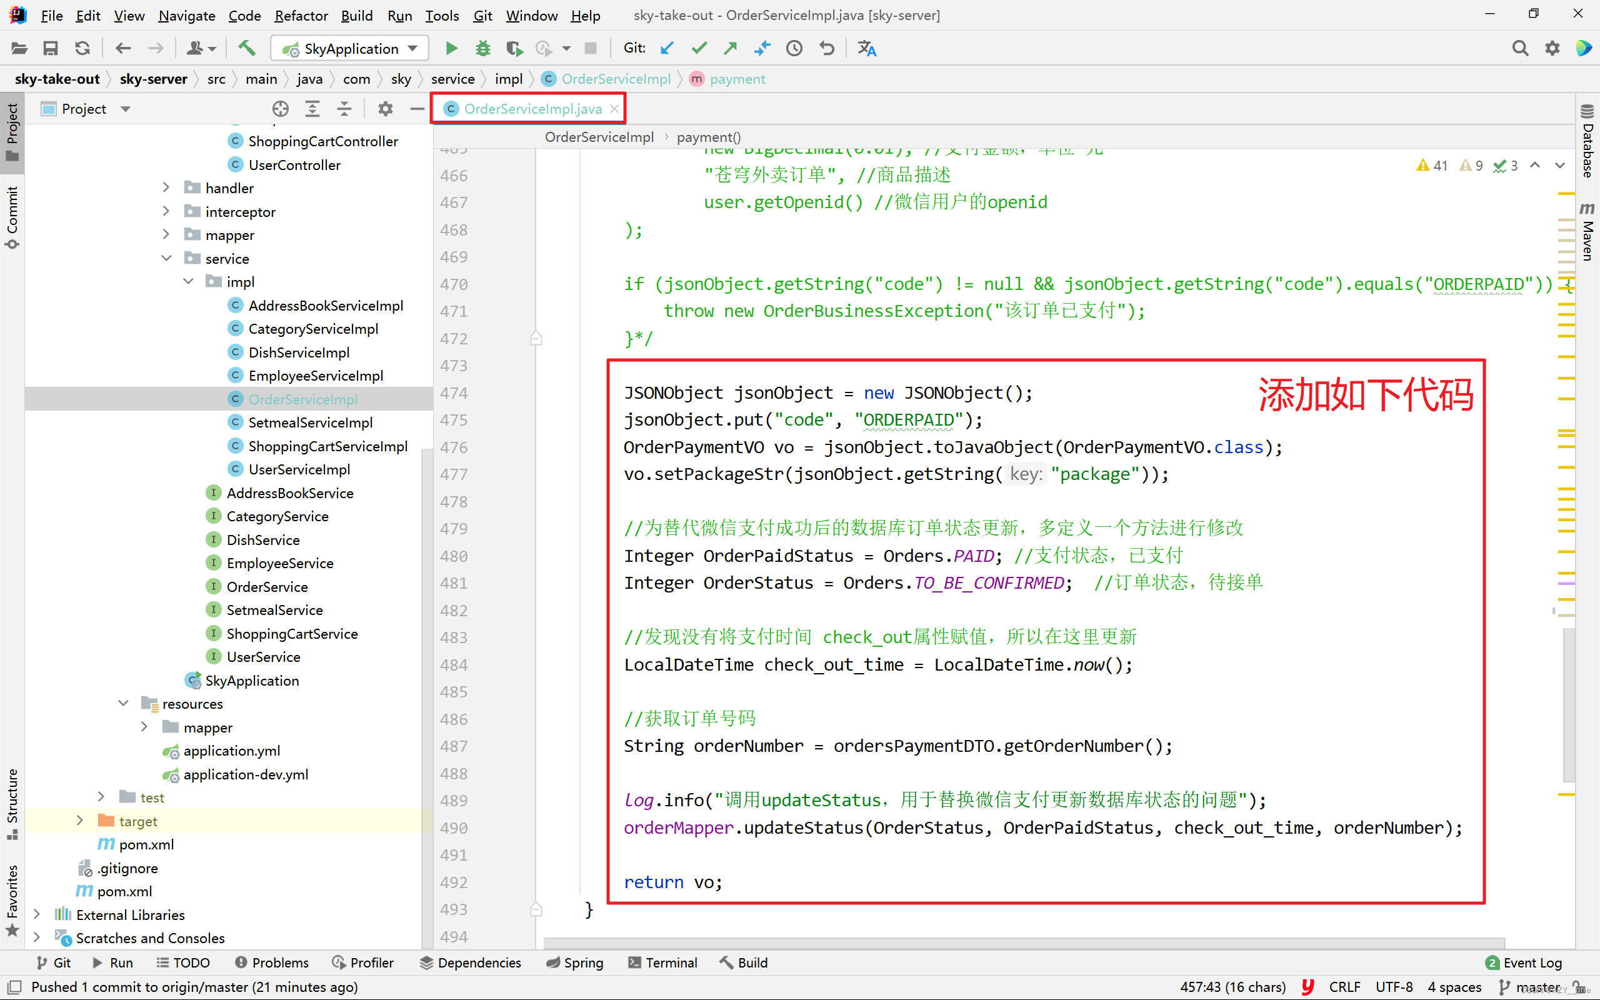Open Git show history clock icon
Screen dimensions: 1600x1000
pos(794,48)
